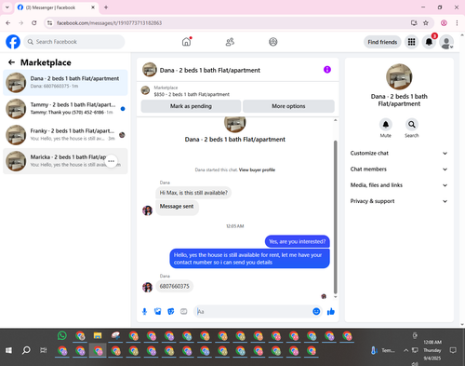Open the Tammy conversation in the list
465x366 pixels.
coord(65,109)
